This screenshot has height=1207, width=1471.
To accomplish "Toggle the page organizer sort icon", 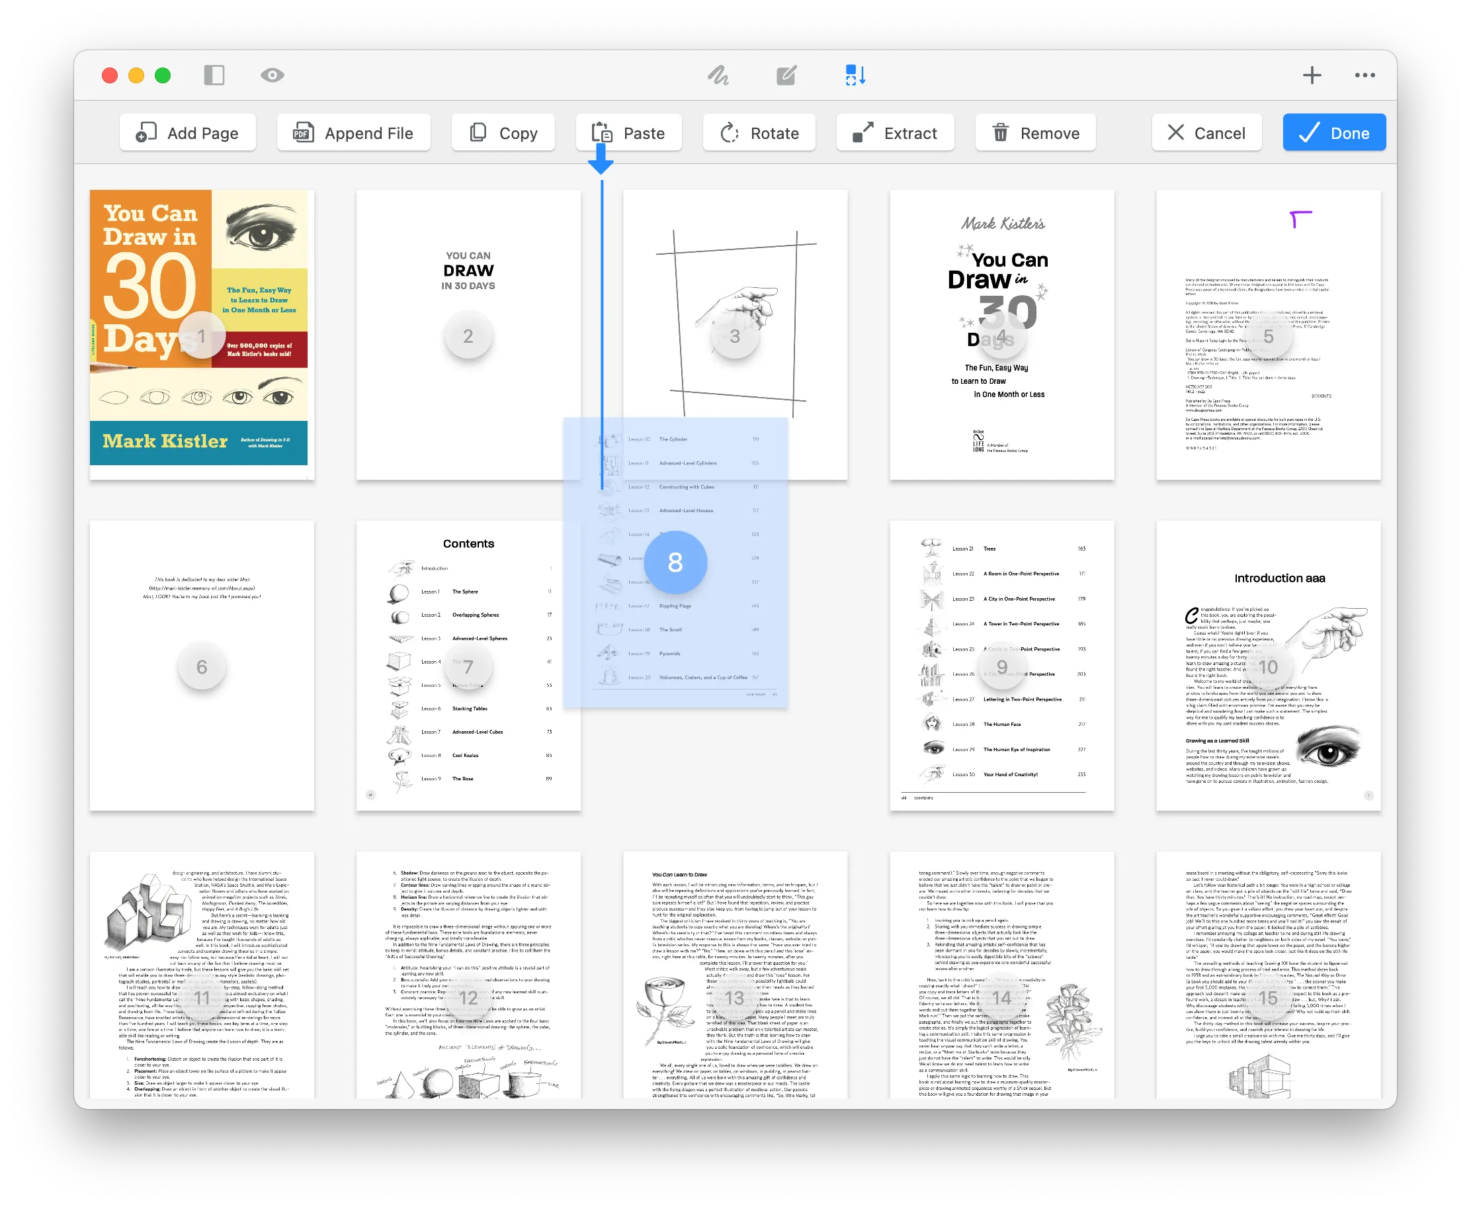I will 855,75.
